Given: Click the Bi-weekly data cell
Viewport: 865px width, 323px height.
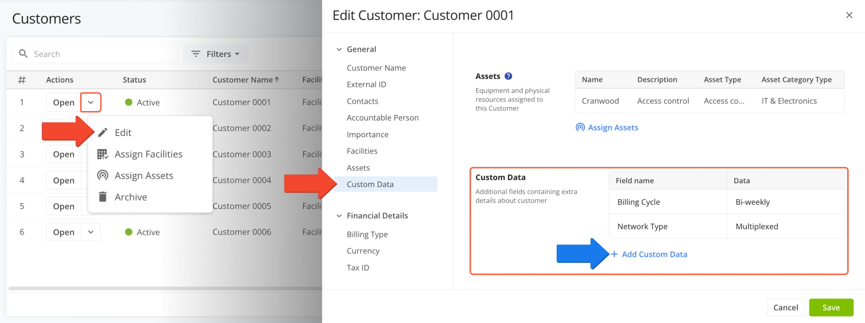Looking at the screenshot, I should pyautogui.click(x=786, y=202).
